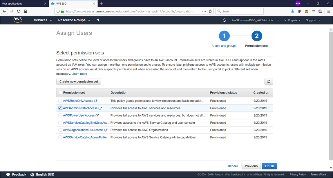This screenshot has width=333, height=178.
Task: Open Firefox downloads arrow icon
Action: (293, 12)
